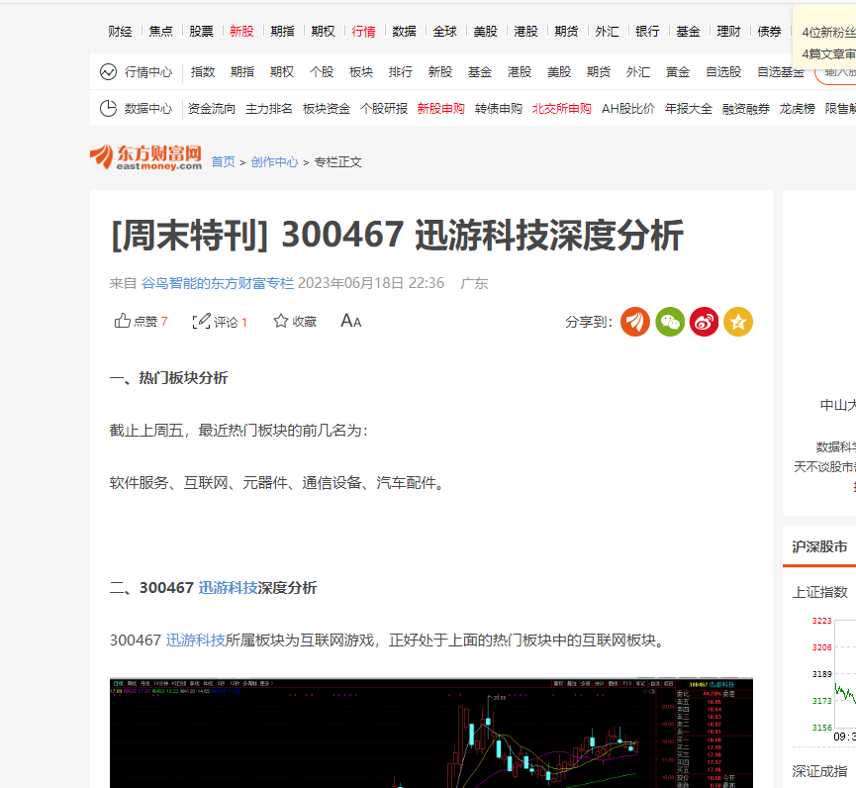Click the 深证成指 sidebar label
The width and height of the screenshot is (856, 788).
(x=820, y=771)
